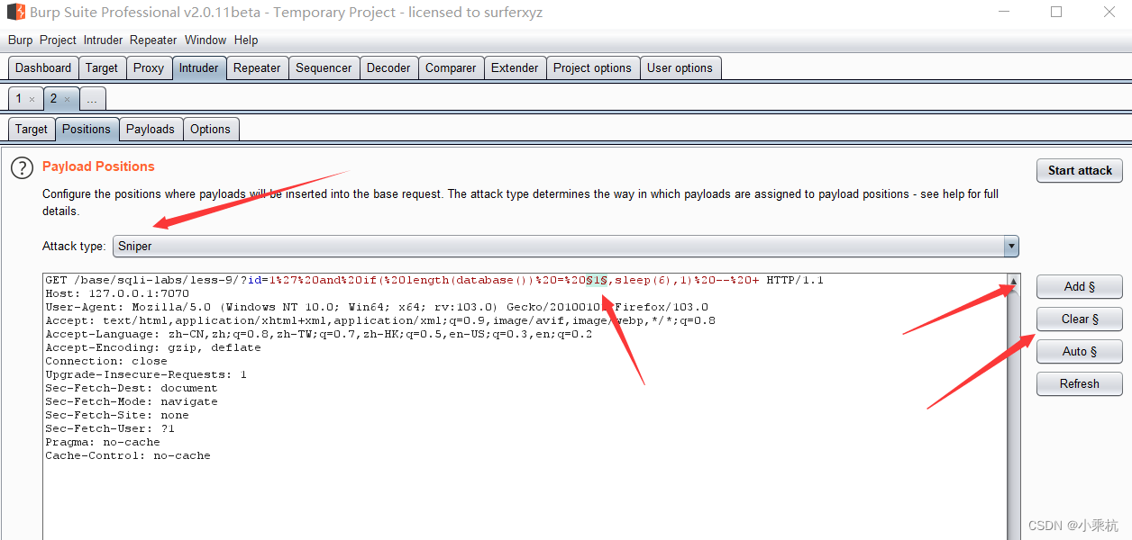Open the Options sub-tab

point(210,129)
